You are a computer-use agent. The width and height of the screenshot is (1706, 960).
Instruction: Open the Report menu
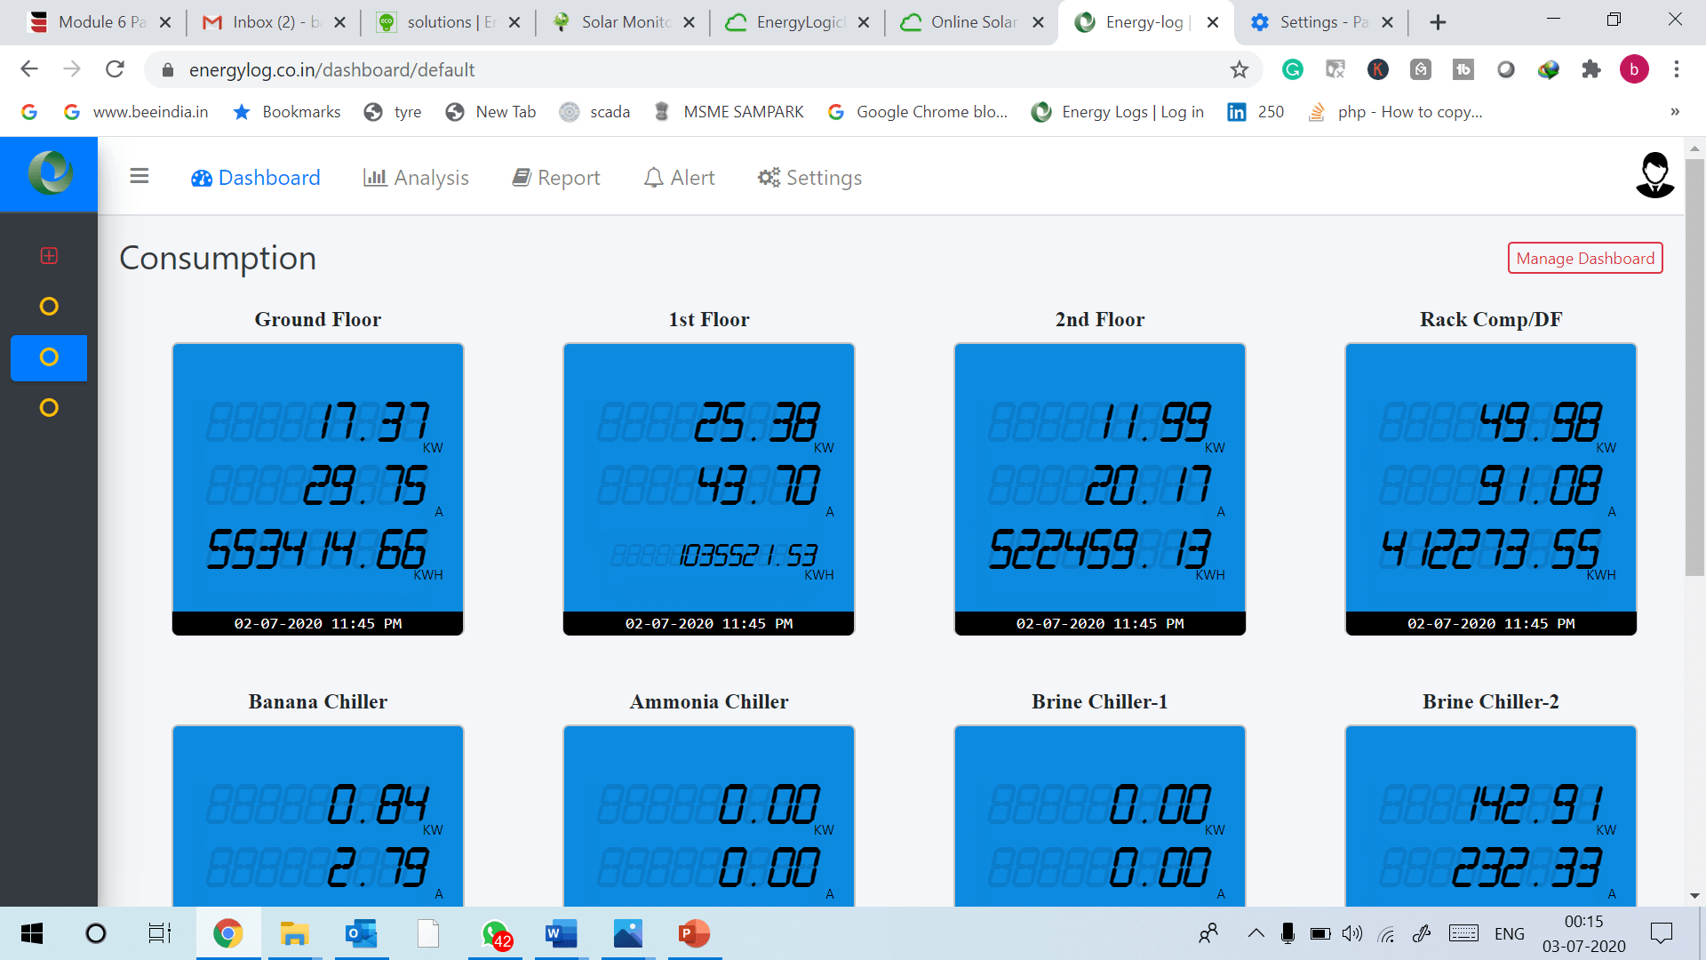coord(556,178)
